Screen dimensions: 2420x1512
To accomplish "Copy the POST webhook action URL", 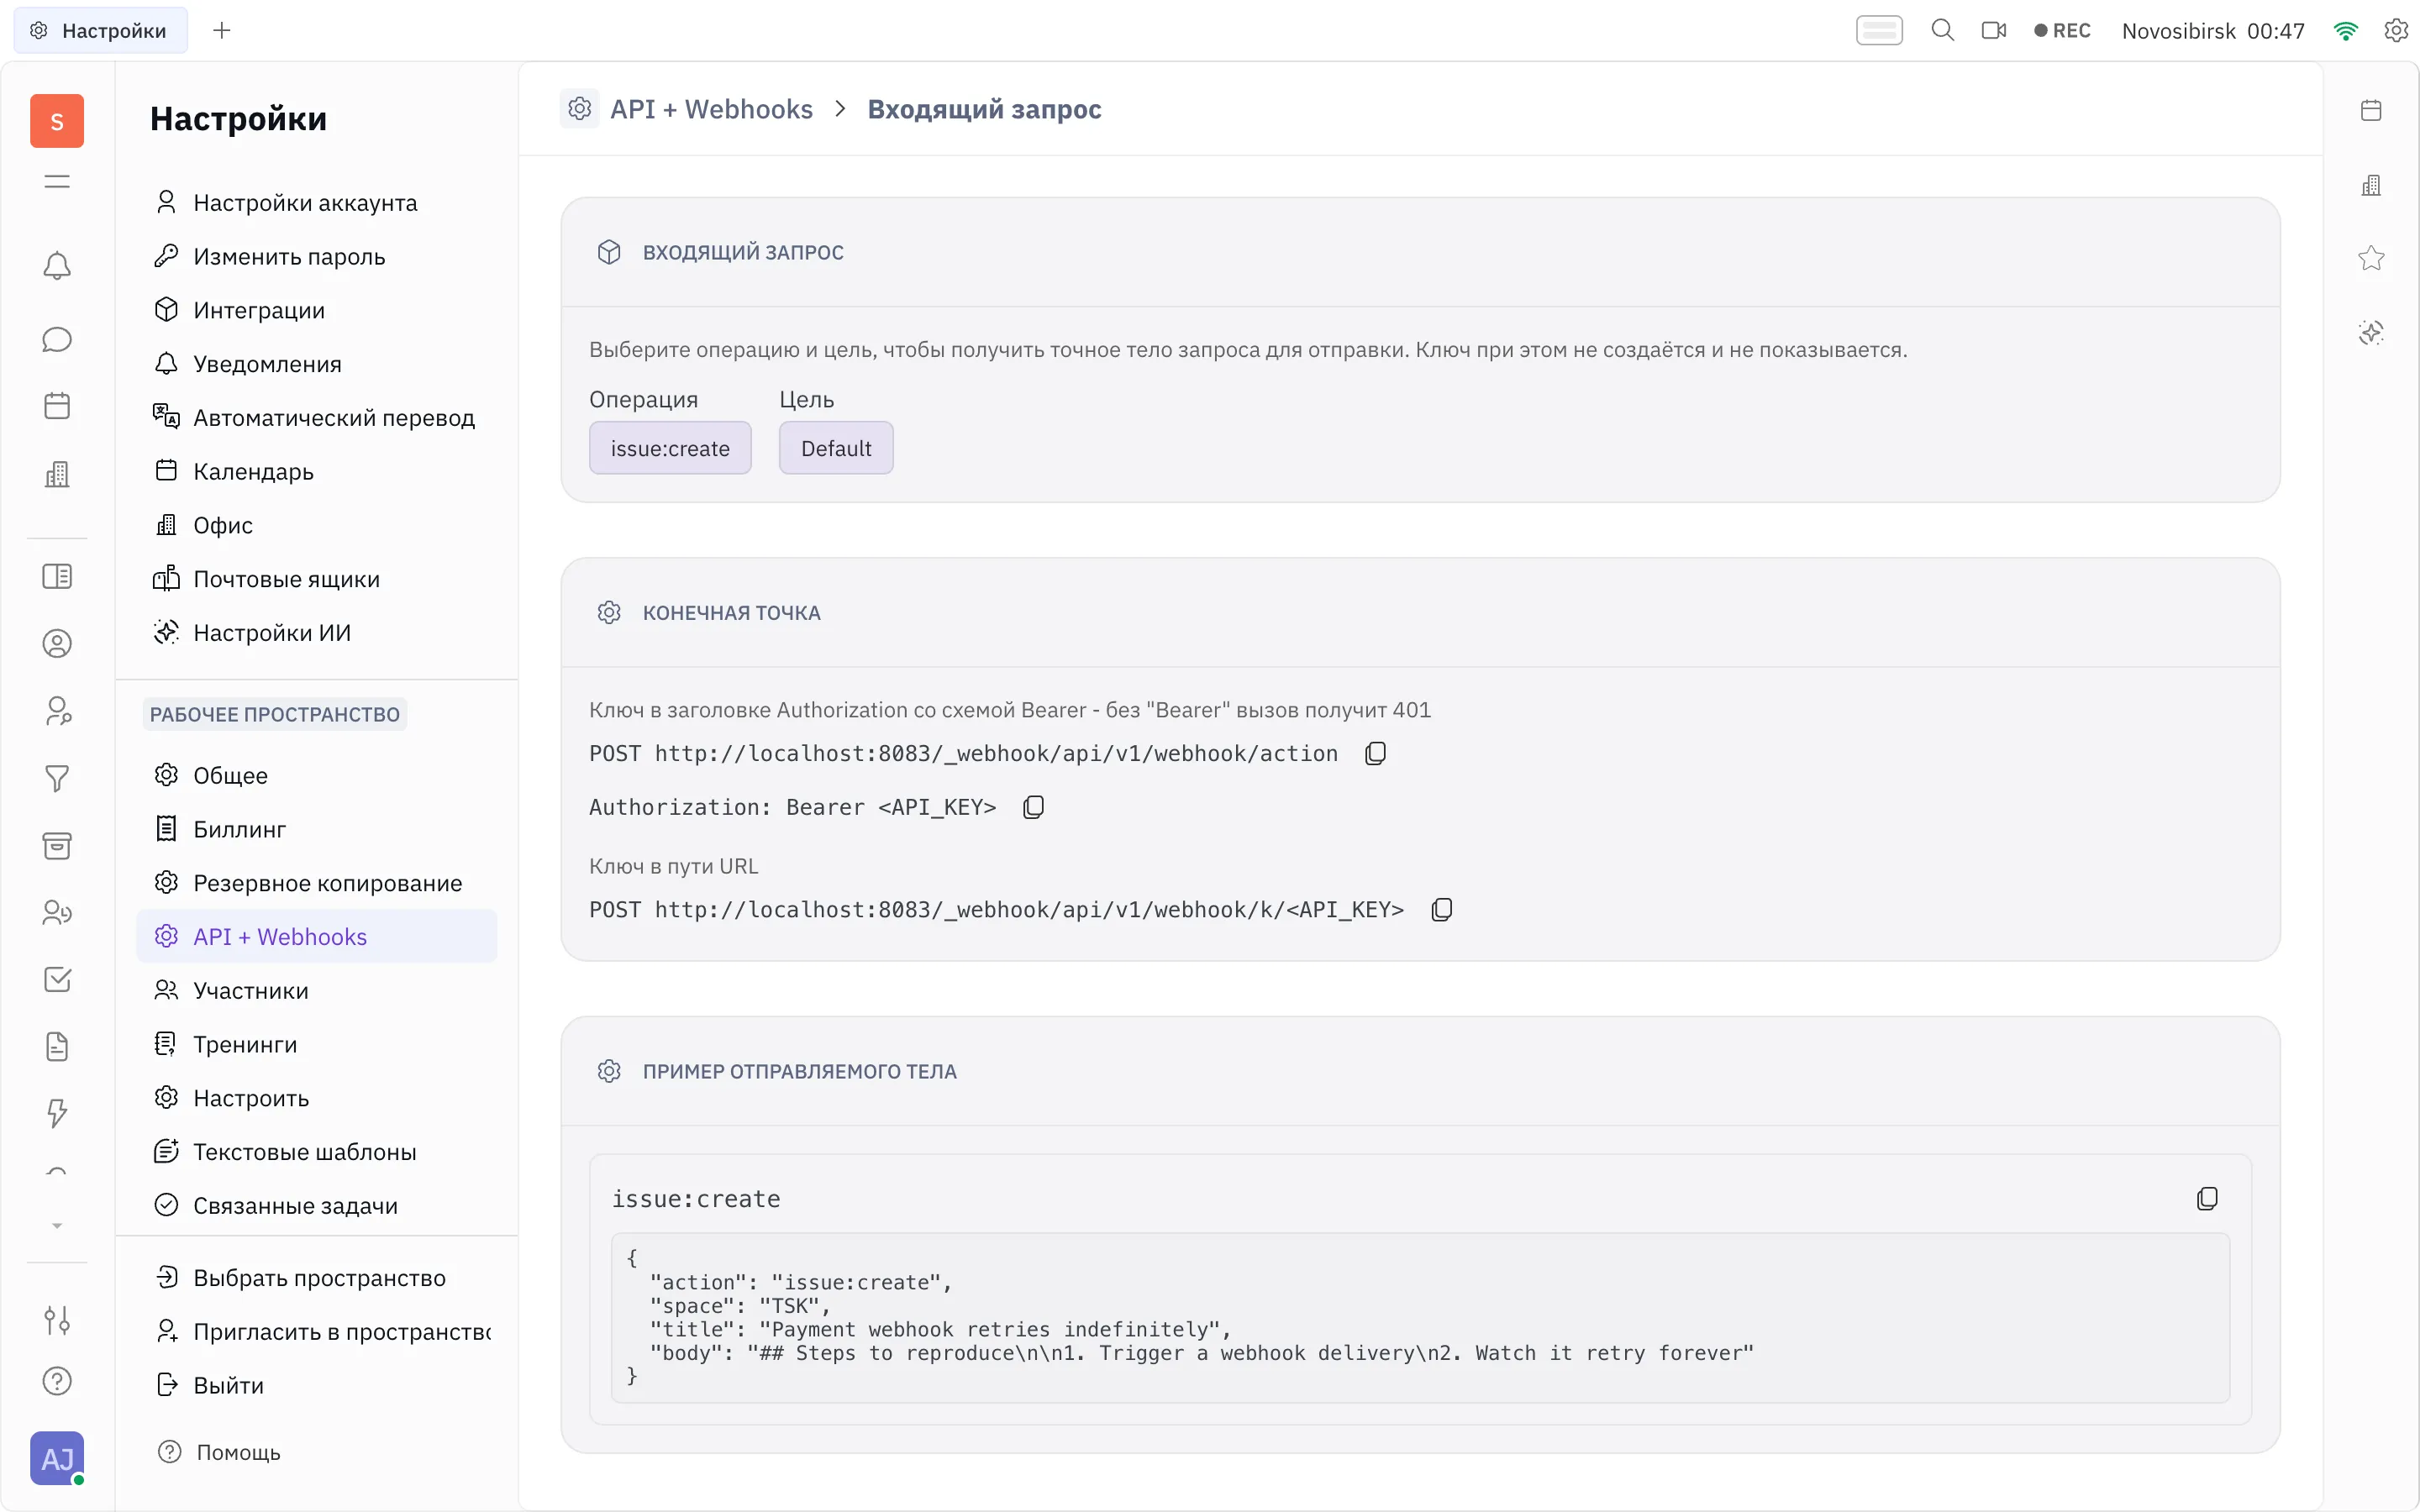I will click(1375, 753).
